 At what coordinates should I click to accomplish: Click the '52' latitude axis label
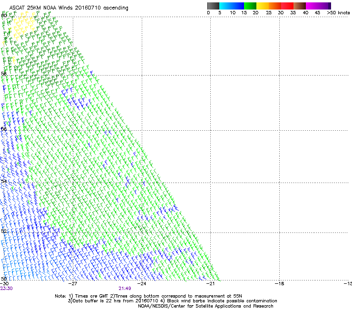tap(4, 231)
